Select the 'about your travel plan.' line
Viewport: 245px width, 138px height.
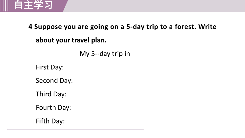(x=71, y=40)
